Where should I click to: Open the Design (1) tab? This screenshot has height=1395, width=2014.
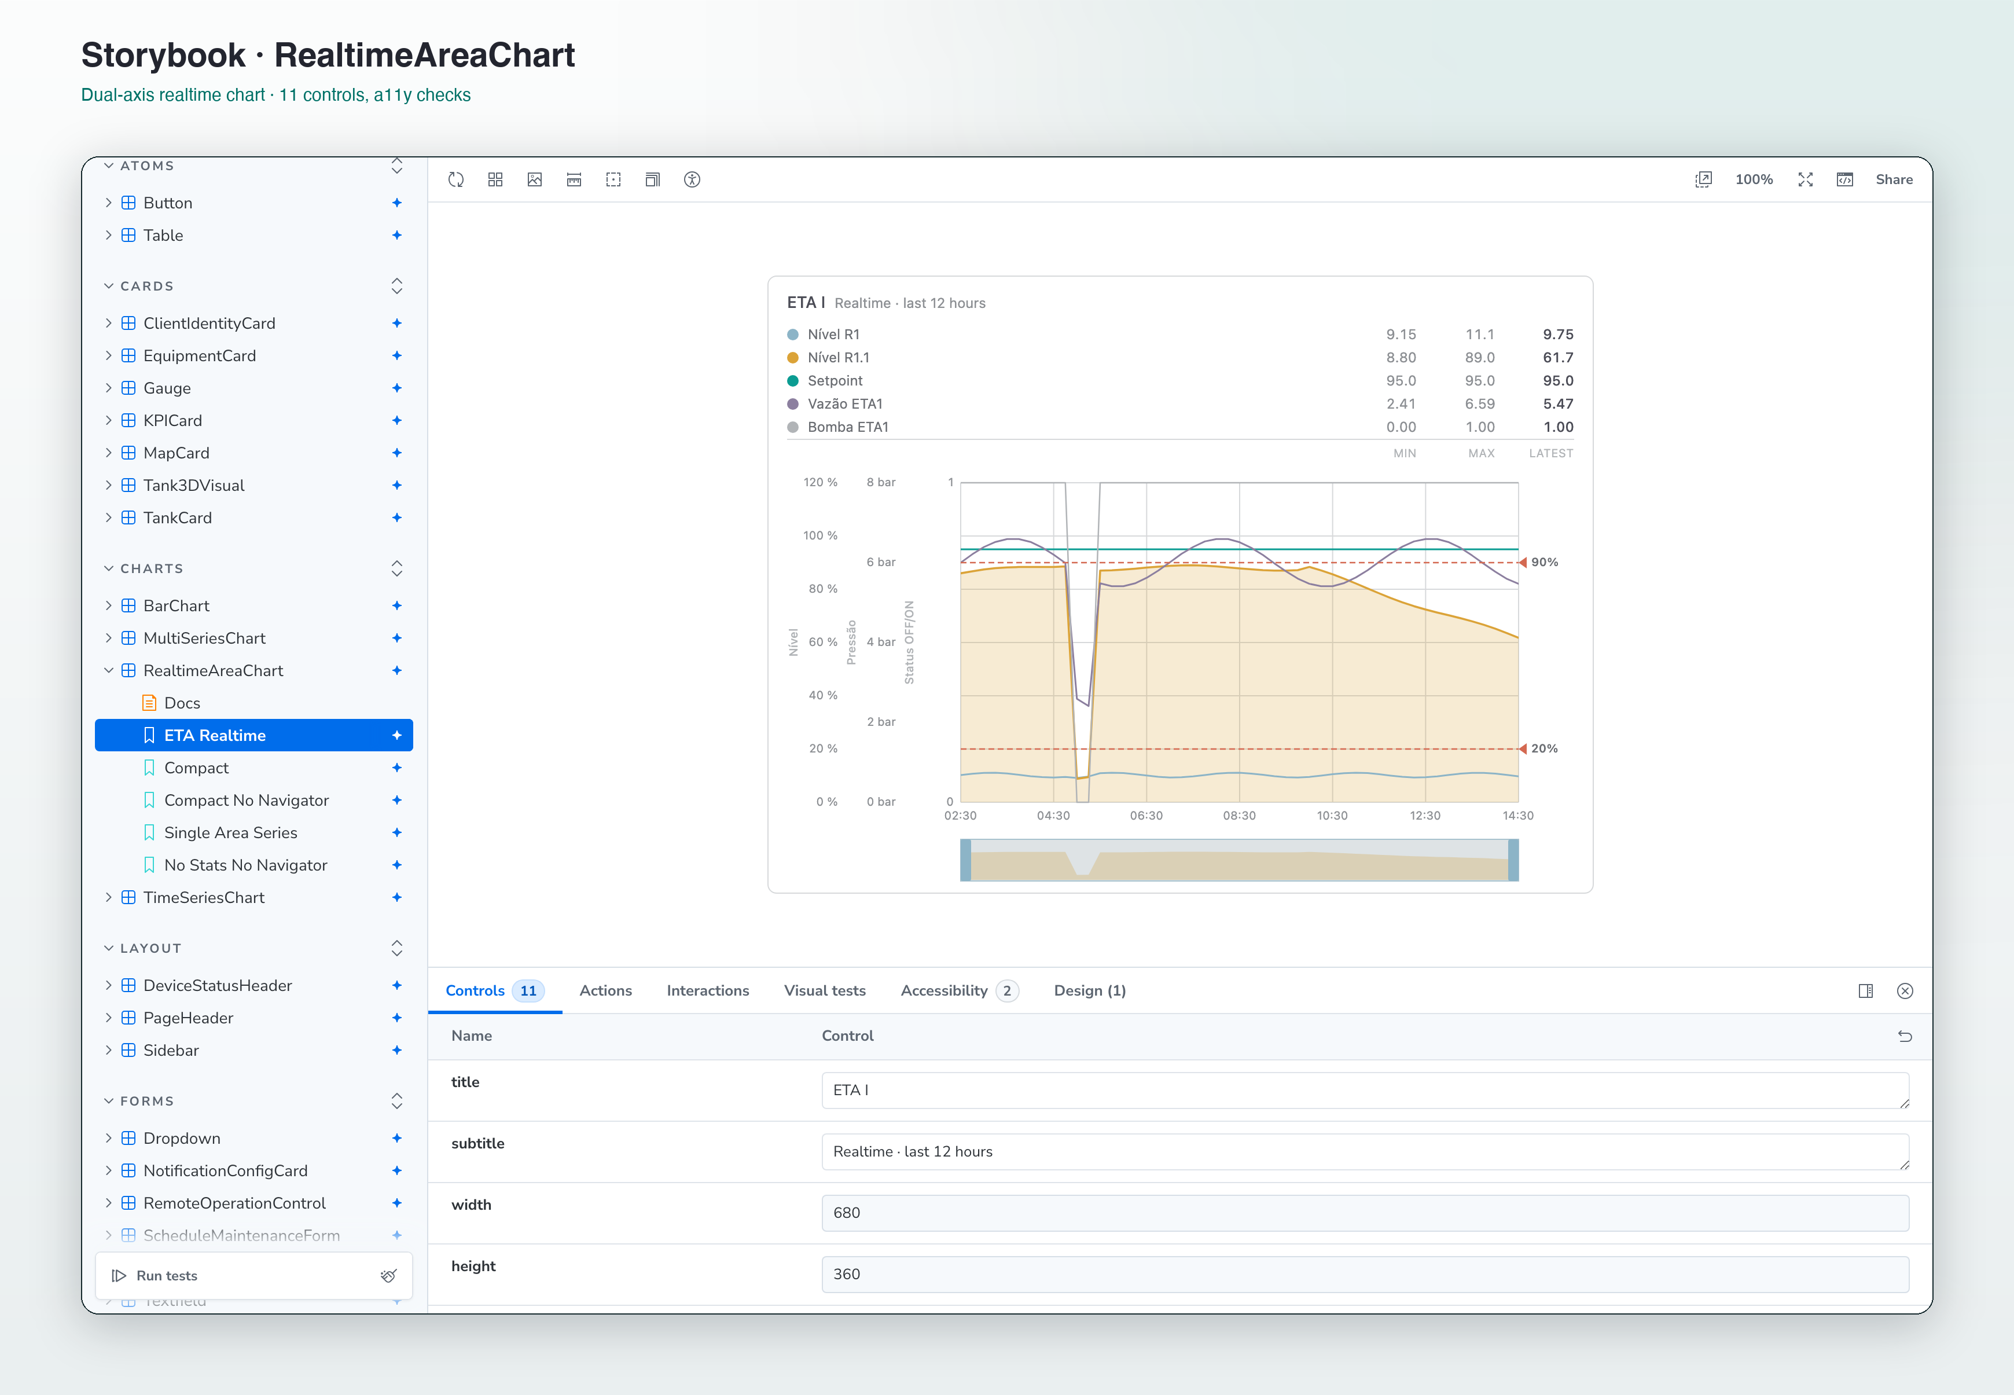(x=1090, y=990)
